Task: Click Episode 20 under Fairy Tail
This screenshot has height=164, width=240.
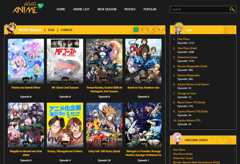Action: (x=104, y=160)
